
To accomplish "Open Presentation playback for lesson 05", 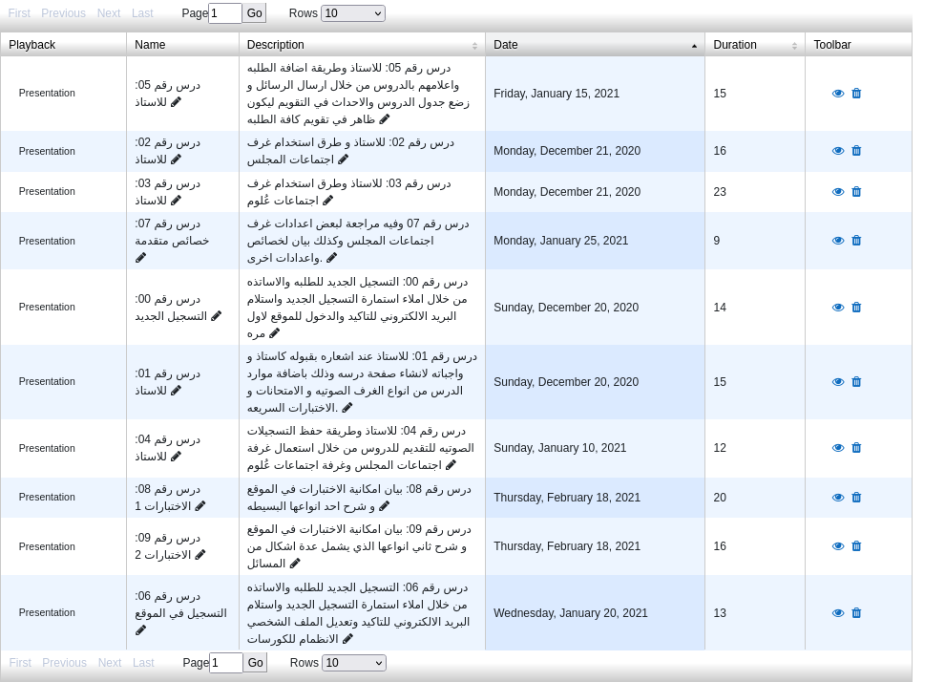I will 47,93.
